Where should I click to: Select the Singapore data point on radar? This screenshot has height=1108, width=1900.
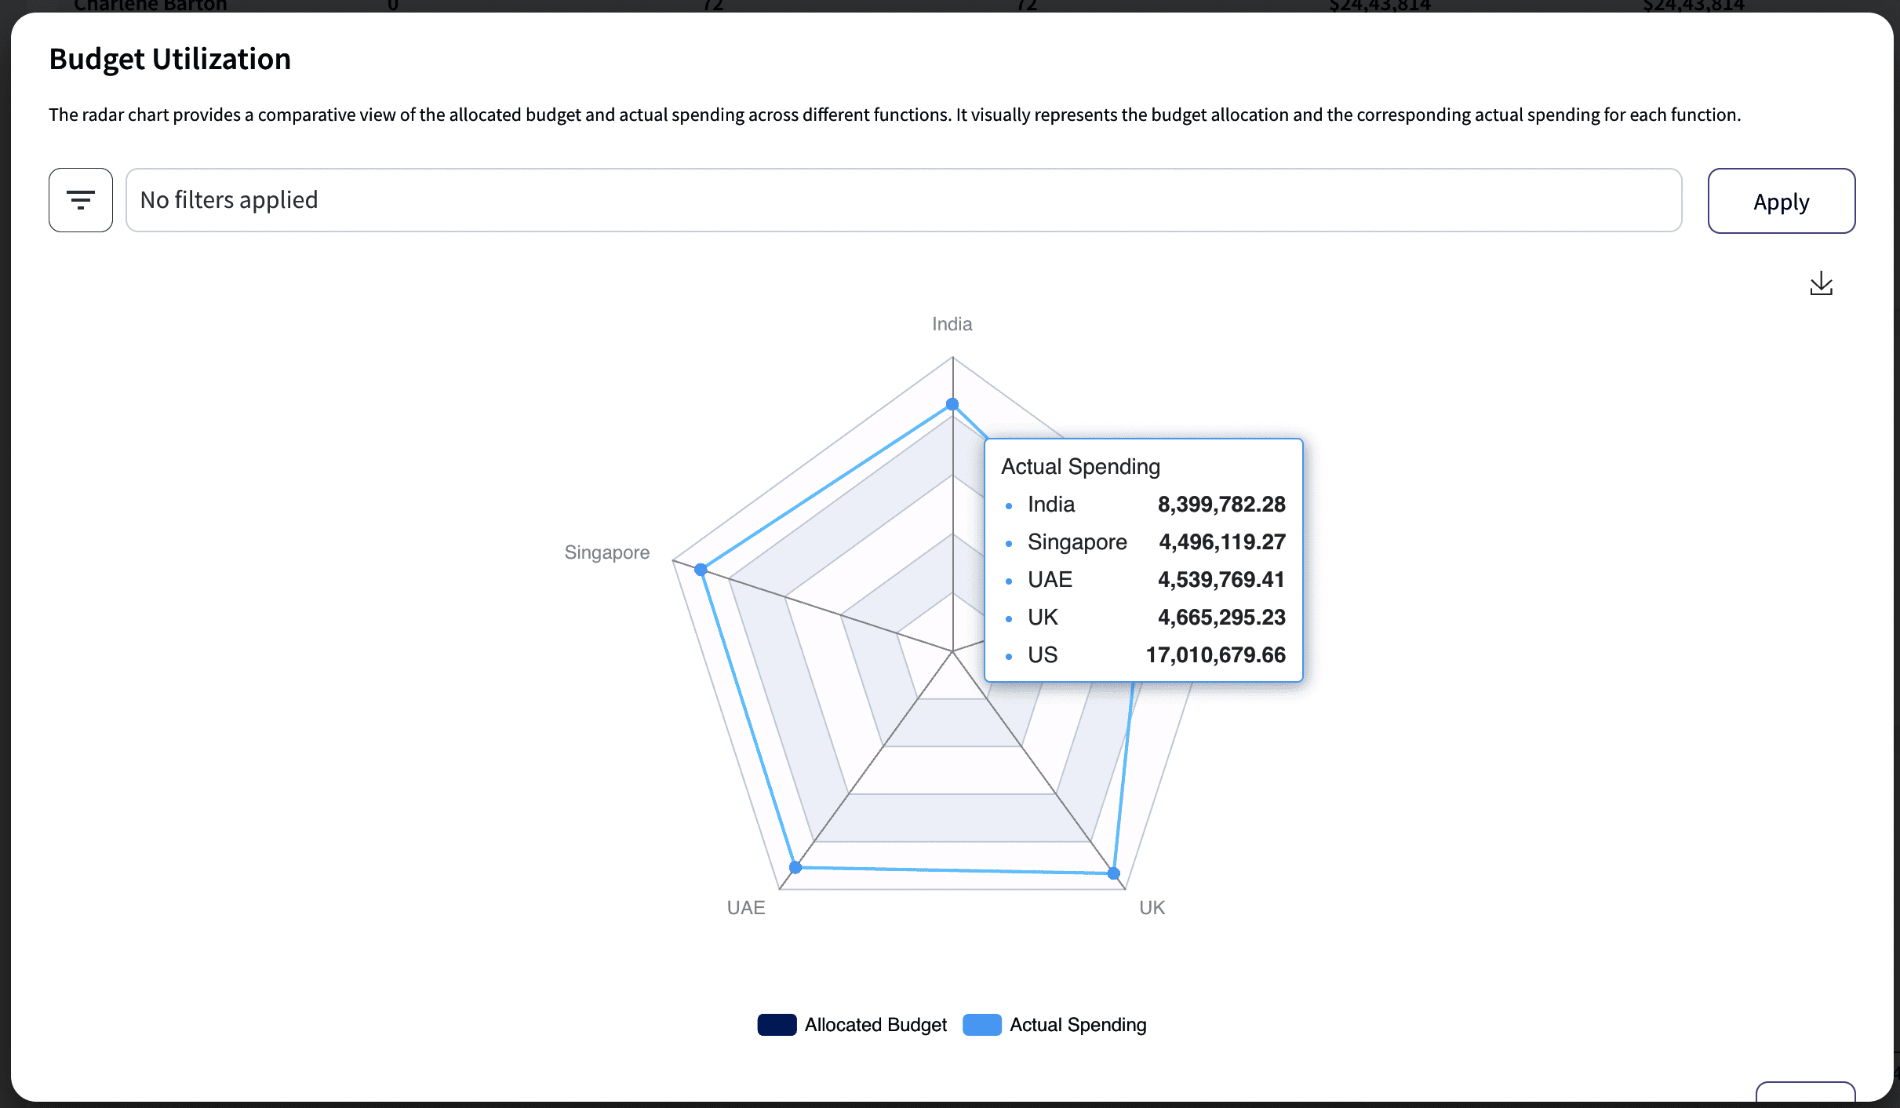pyautogui.click(x=701, y=569)
